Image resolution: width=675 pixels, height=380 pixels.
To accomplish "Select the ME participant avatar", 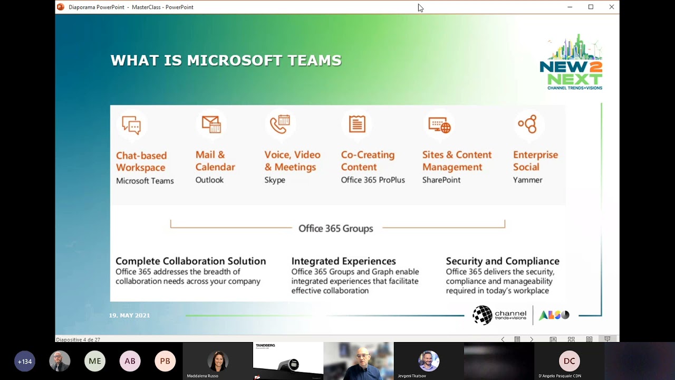I will coord(95,361).
